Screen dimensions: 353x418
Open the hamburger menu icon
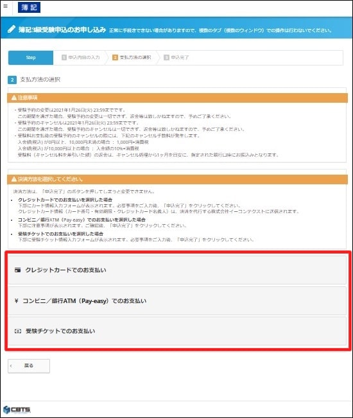pyautogui.click(x=5, y=6)
